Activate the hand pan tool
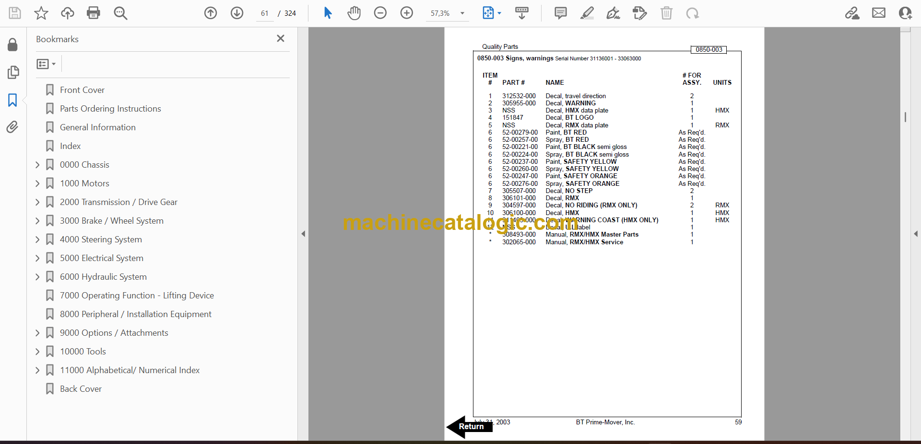This screenshot has height=444, width=921. click(354, 13)
